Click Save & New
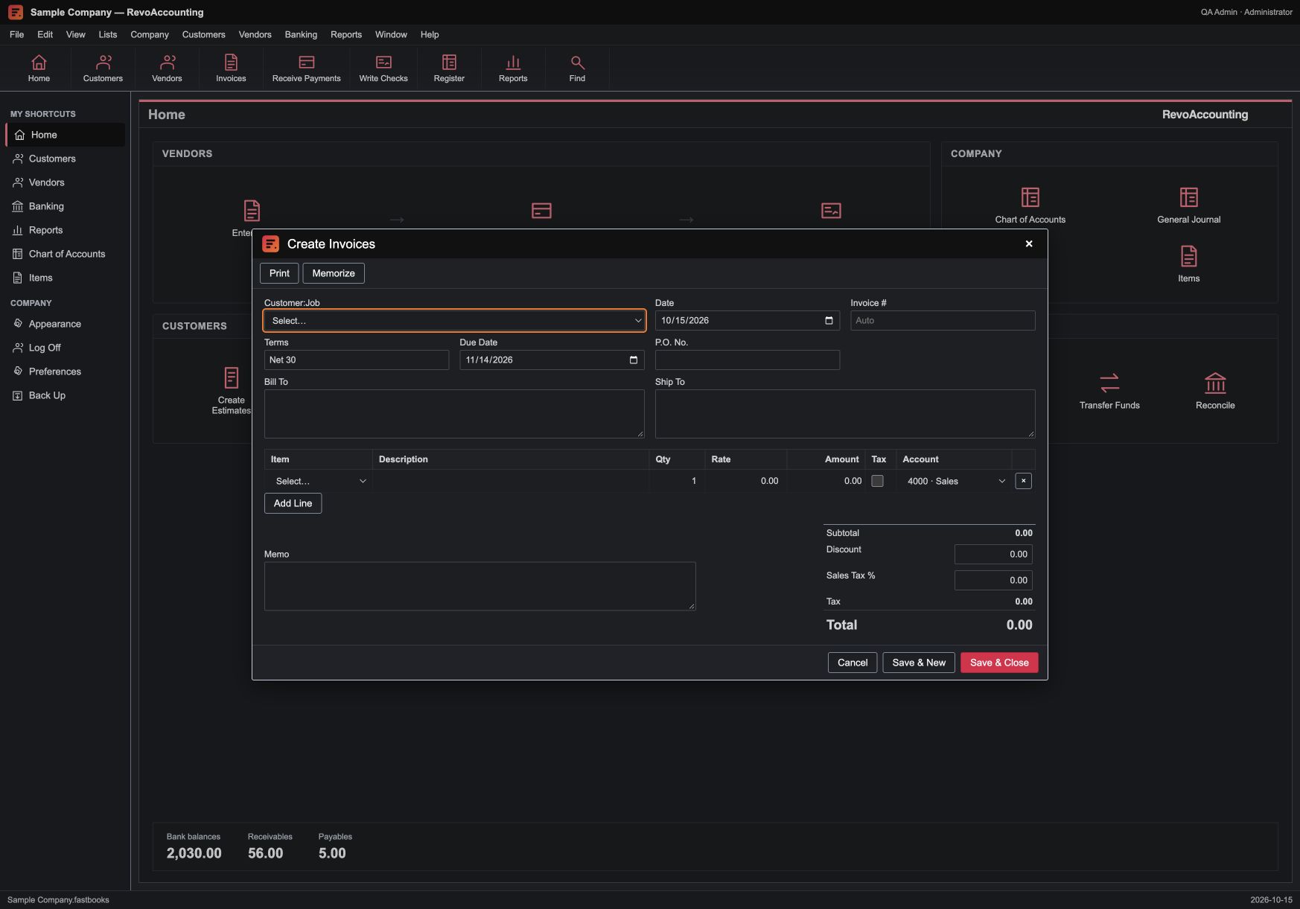The width and height of the screenshot is (1300, 909). (x=919, y=663)
